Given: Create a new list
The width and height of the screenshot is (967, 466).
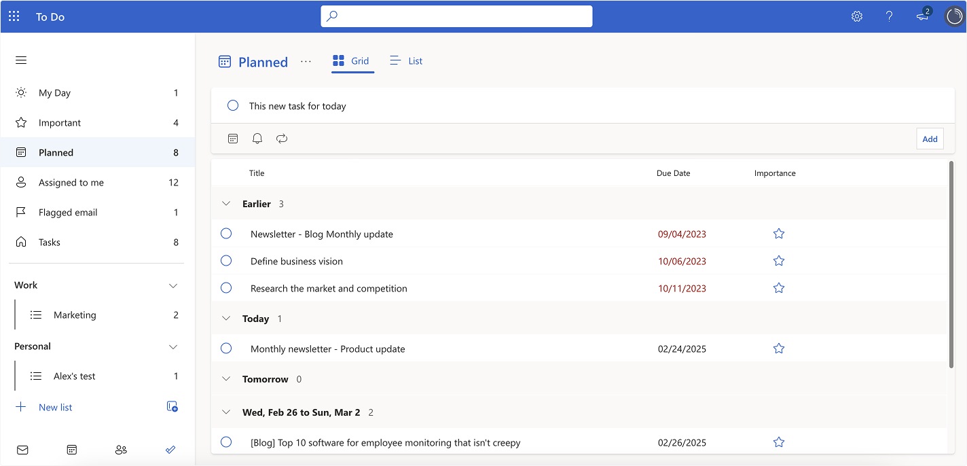Looking at the screenshot, I should point(46,407).
